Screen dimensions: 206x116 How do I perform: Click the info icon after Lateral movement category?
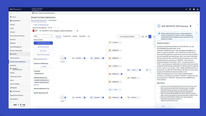point(74,31)
